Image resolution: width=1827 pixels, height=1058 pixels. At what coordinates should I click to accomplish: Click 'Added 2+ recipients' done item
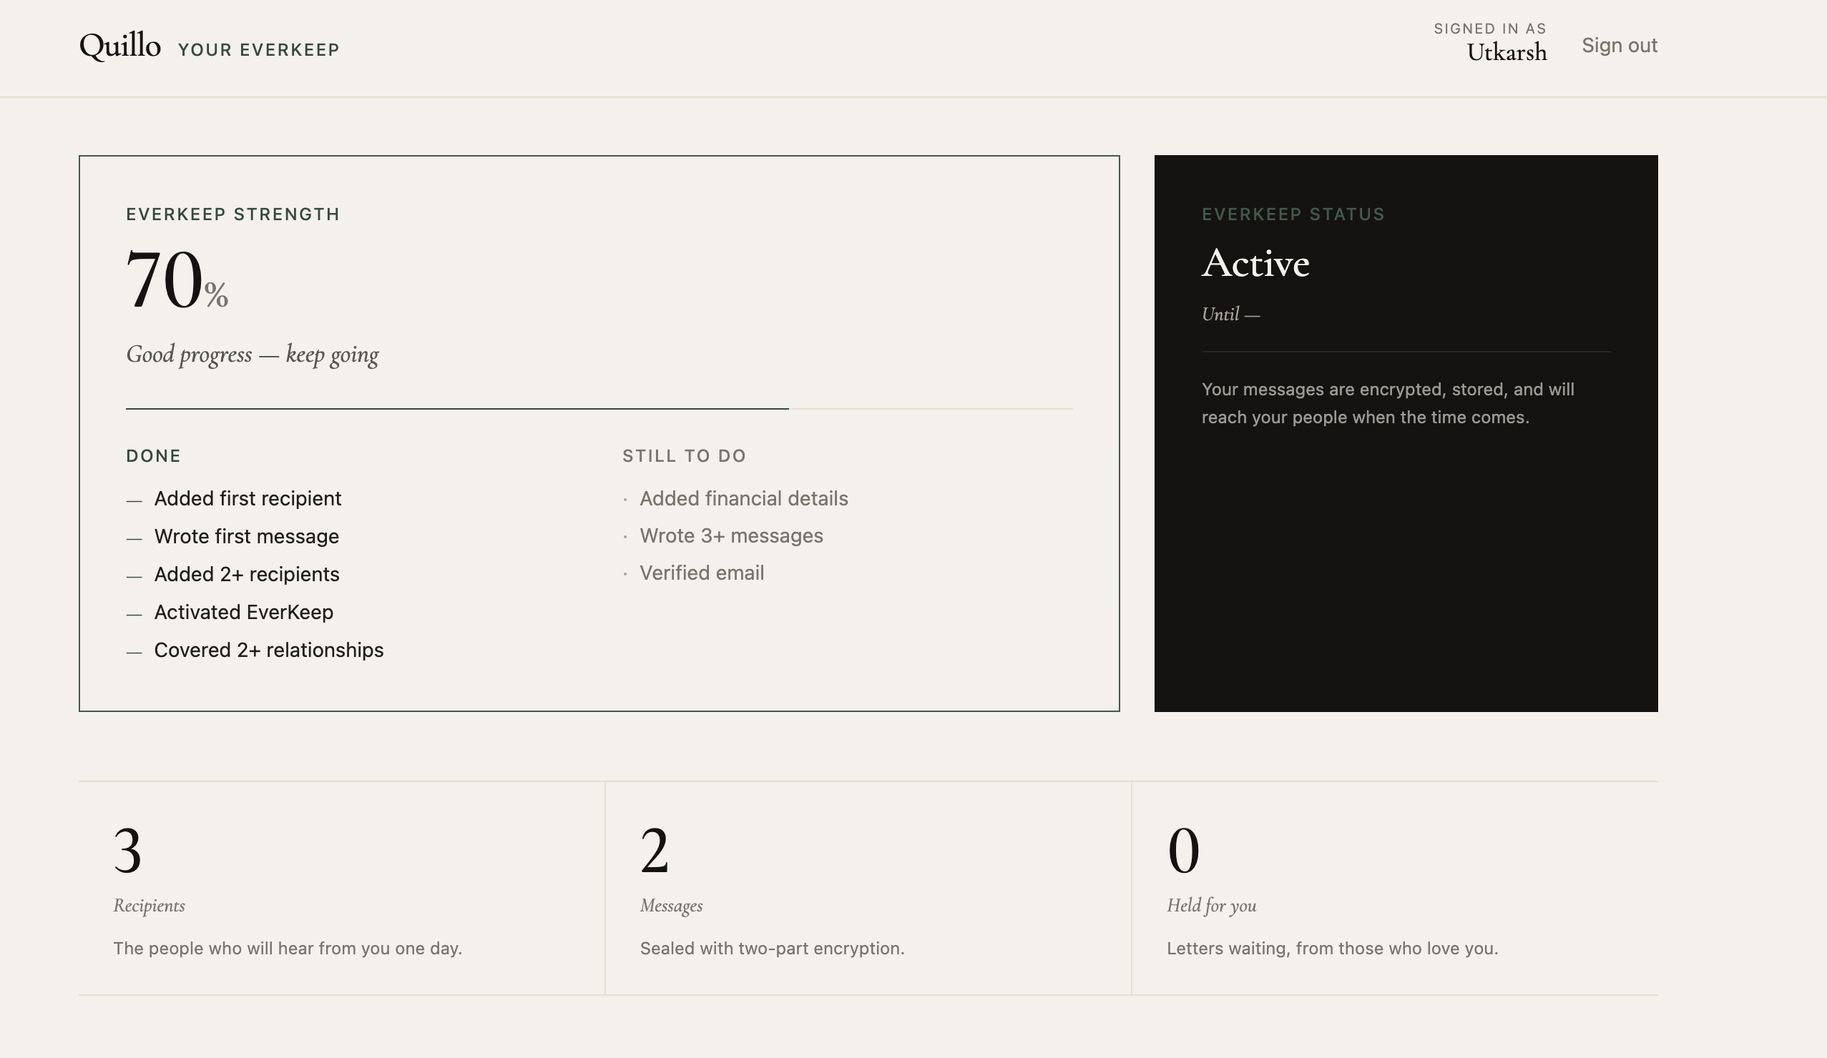tap(247, 574)
